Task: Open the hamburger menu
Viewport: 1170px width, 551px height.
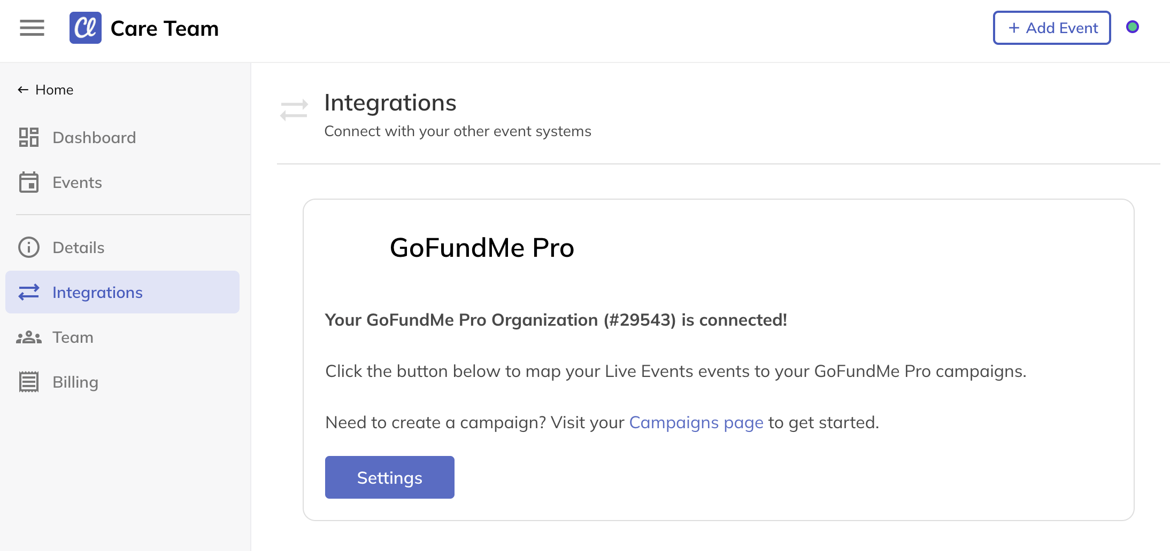Action: tap(32, 28)
